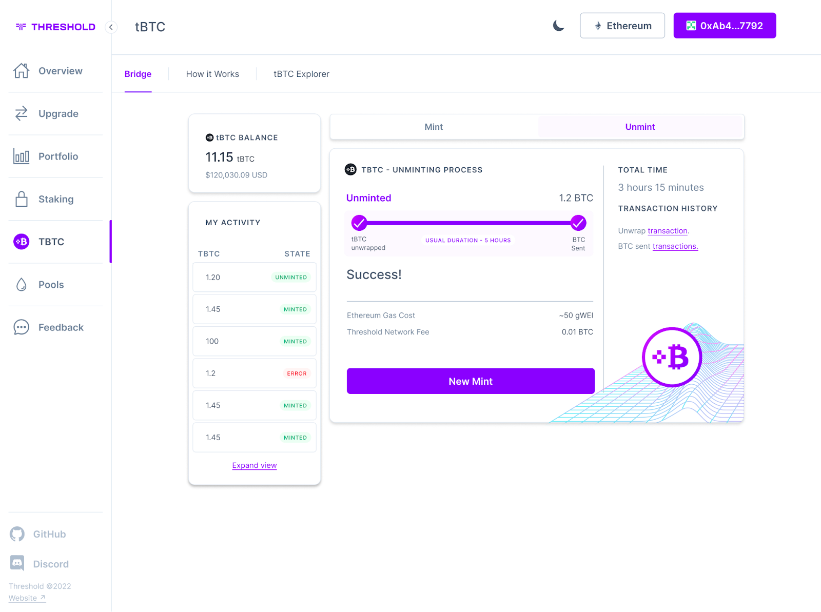The width and height of the screenshot is (821, 612).
Task: Open the 0xAb4...7792 wallet account button
Action: pos(725,26)
